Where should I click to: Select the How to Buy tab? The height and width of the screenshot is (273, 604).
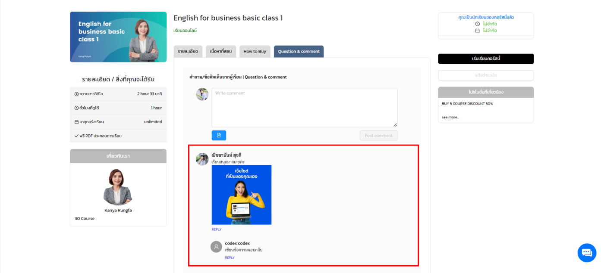(255, 51)
